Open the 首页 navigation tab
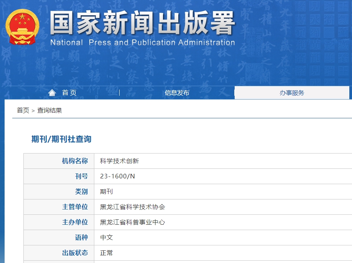Screen dimensions: 352x263 tap(69, 93)
